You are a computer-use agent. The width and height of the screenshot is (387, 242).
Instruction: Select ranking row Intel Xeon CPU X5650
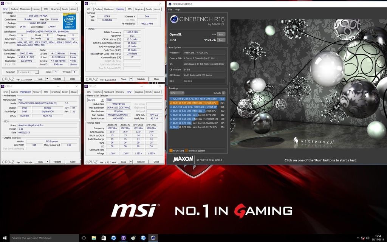coord(197,99)
